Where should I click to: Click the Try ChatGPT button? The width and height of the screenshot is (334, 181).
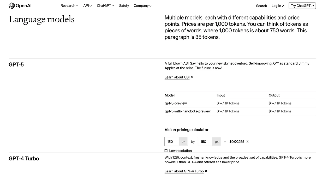[x=302, y=6]
